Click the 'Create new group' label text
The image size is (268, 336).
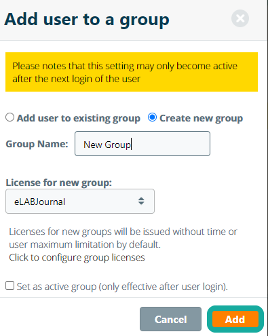pos(202,118)
